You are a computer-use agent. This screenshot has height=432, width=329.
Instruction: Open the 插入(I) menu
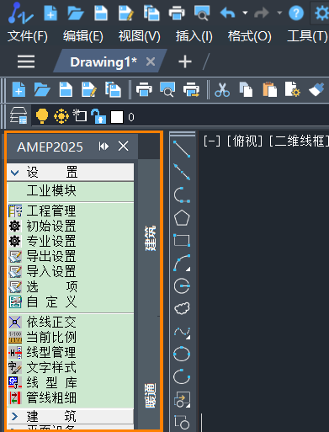pyautogui.click(x=194, y=36)
